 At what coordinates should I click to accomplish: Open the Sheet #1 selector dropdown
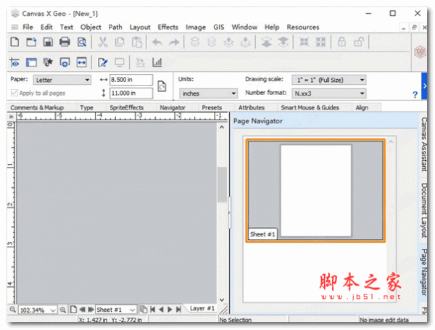click(x=116, y=310)
